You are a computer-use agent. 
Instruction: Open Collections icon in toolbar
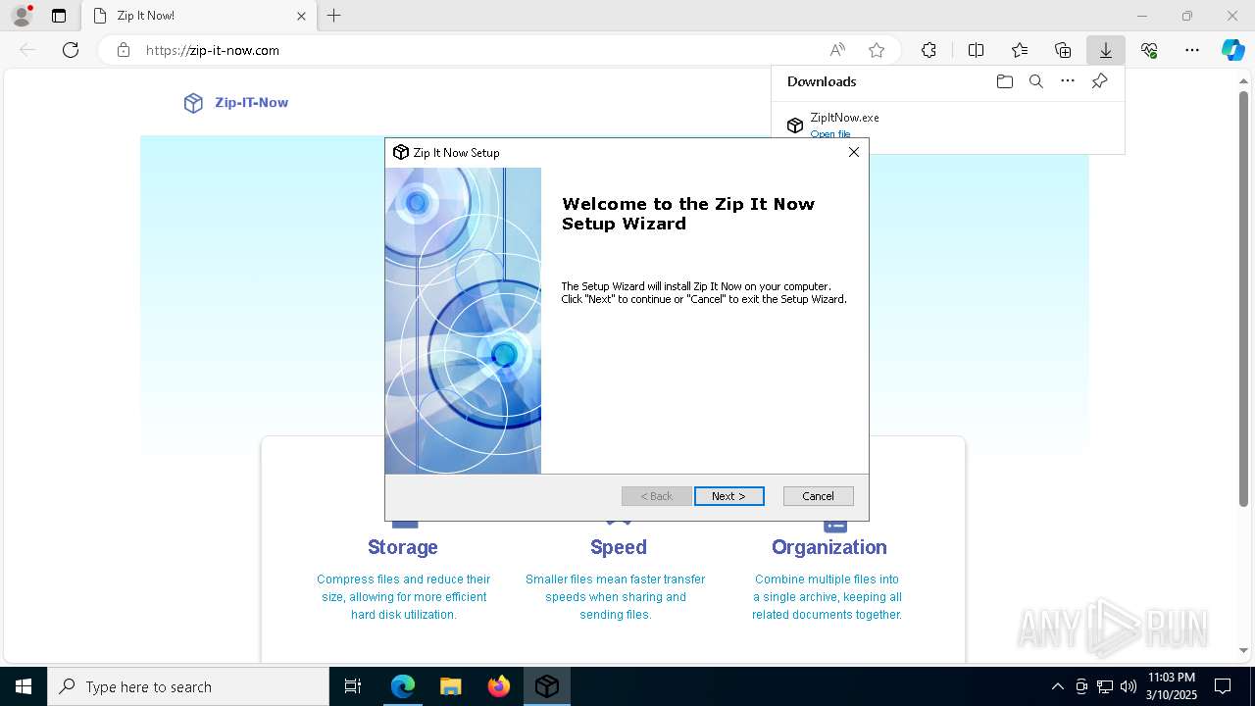[x=1062, y=50]
